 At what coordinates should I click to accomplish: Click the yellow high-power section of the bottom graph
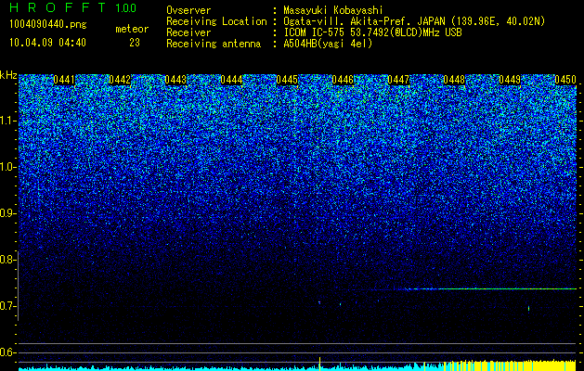(511, 365)
